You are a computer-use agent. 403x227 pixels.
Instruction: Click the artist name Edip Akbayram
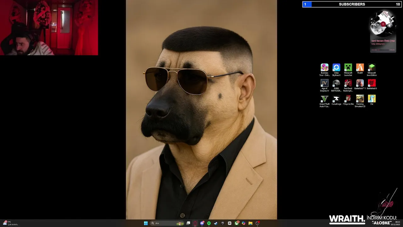pyautogui.click(x=378, y=44)
